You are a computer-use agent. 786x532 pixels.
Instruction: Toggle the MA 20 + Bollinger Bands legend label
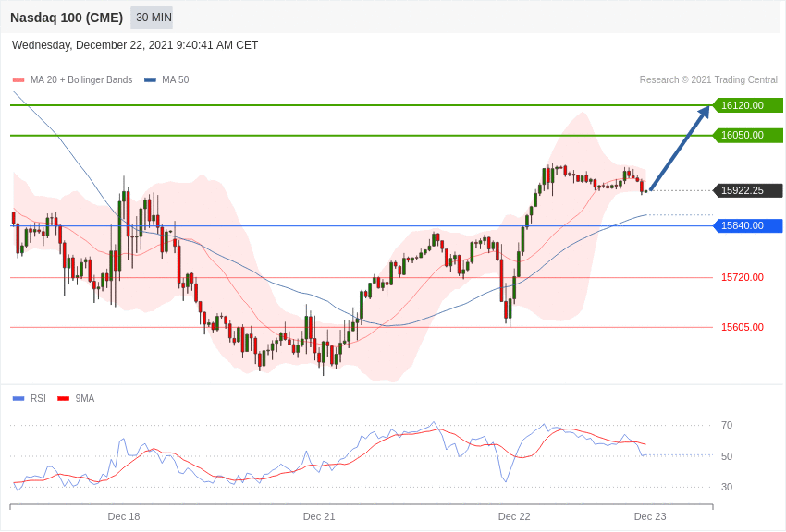tap(81, 80)
